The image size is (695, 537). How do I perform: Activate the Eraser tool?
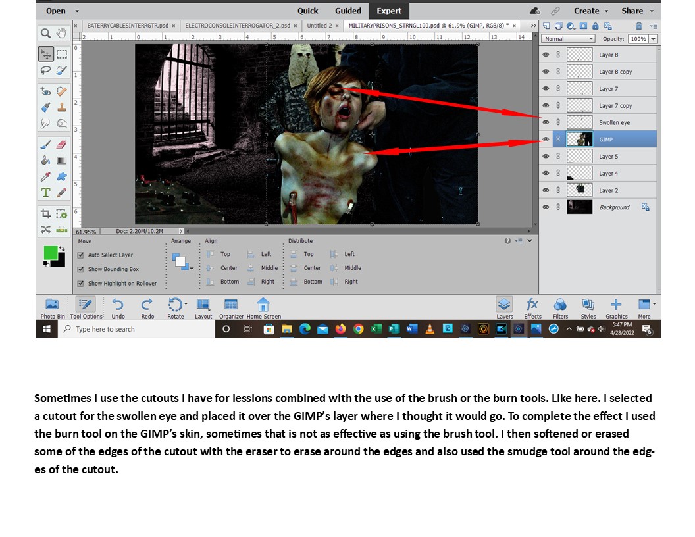(x=62, y=144)
